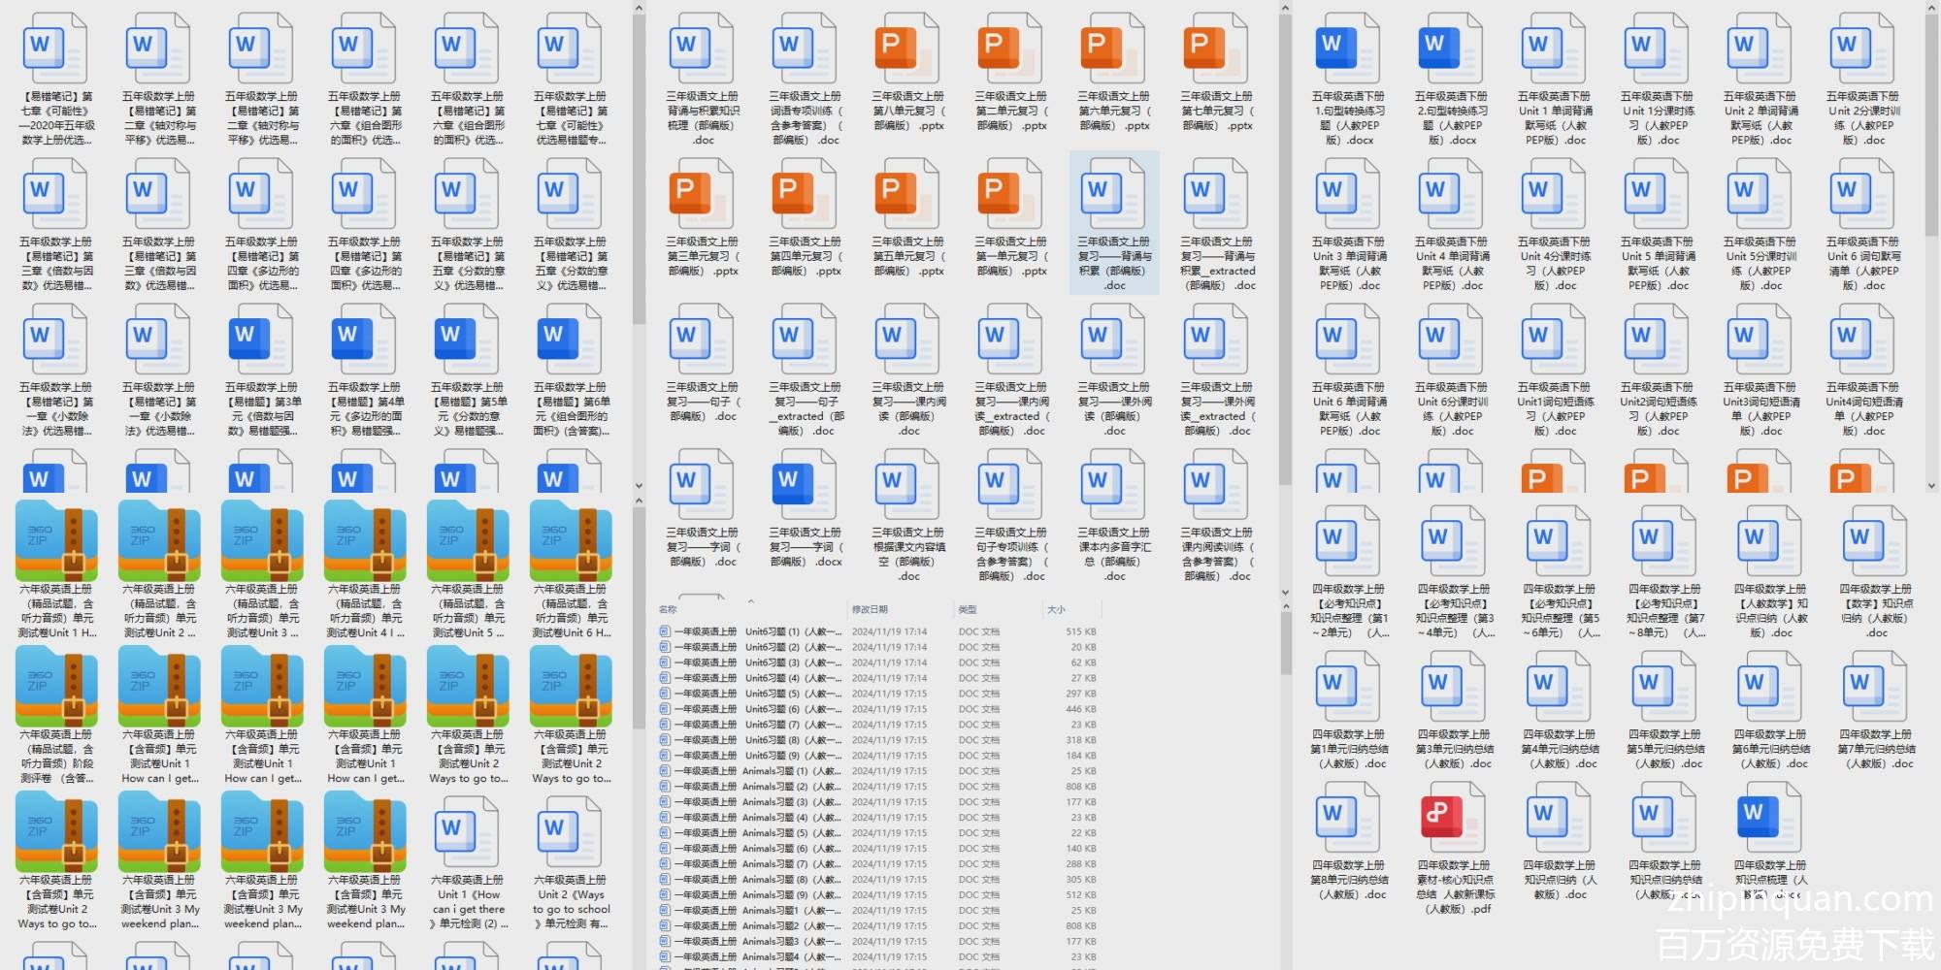
Task: Click the scroll-up arrow of 三年级语文 panel
Action: pyautogui.click(x=1285, y=9)
